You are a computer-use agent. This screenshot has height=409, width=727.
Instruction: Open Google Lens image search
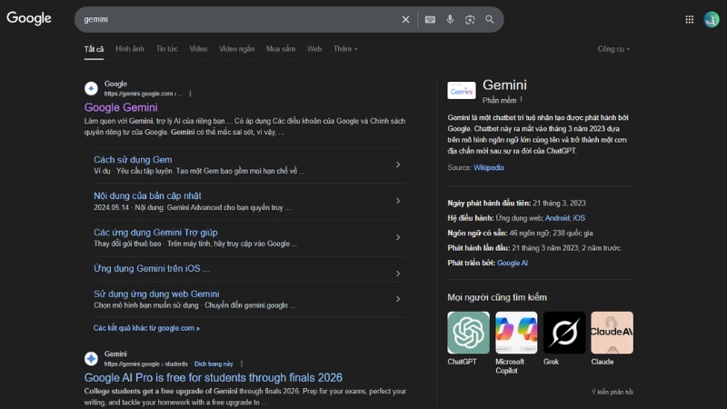(x=470, y=19)
